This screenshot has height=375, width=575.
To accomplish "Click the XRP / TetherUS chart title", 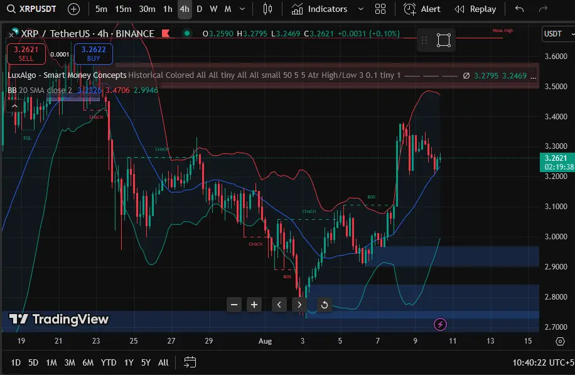I will (x=88, y=34).
